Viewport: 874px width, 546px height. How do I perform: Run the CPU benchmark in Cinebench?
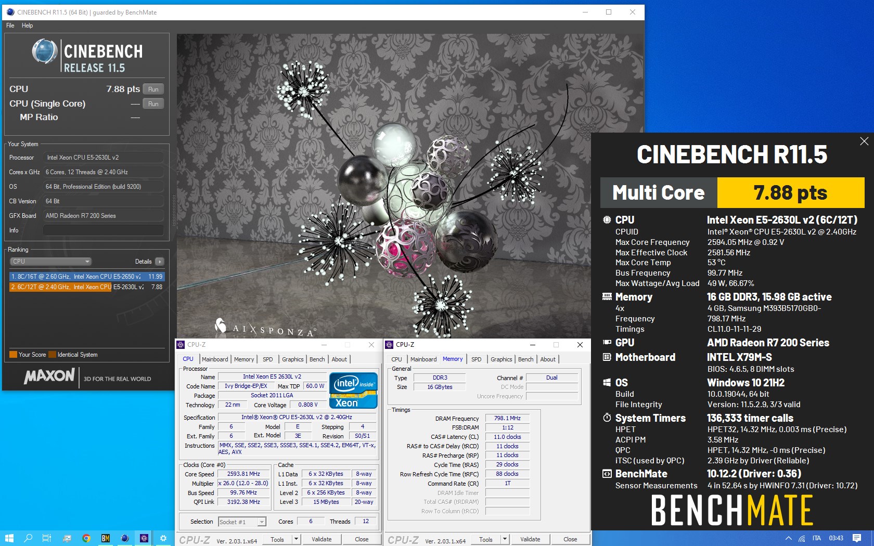(x=153, y=89)
